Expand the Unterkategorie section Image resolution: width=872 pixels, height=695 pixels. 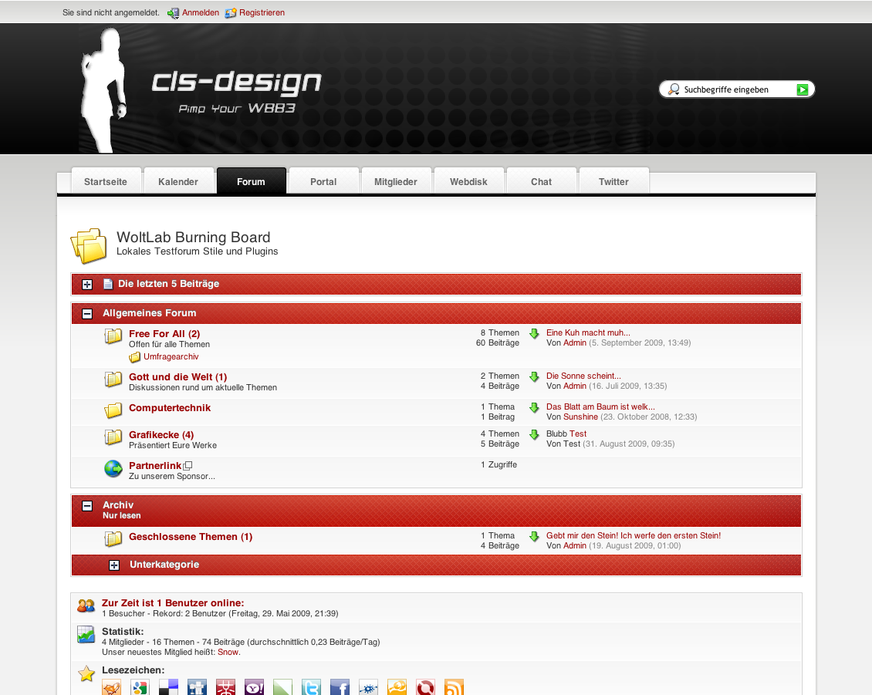tap(114, 565)
